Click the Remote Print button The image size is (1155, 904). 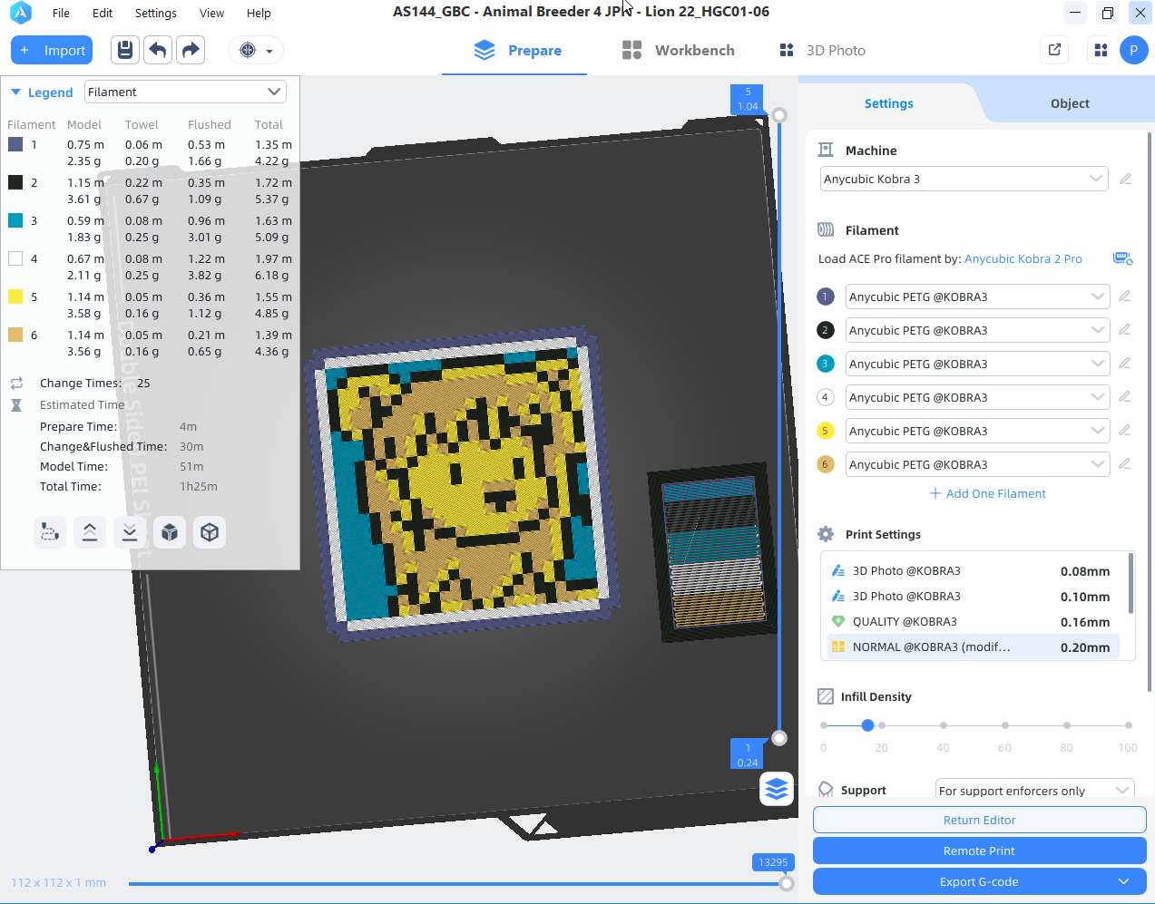click(x=979, y=851)
